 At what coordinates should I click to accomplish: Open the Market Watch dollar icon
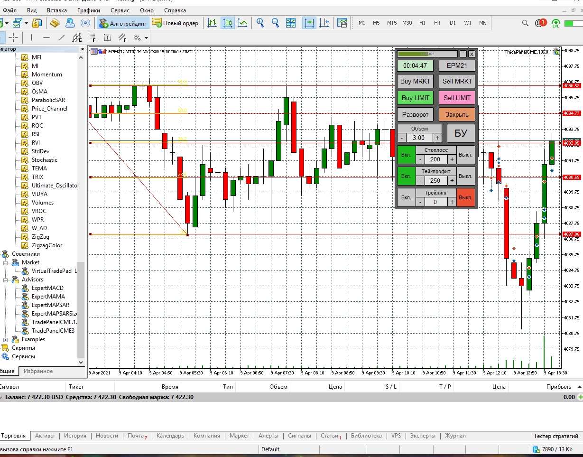pos(37,23)
